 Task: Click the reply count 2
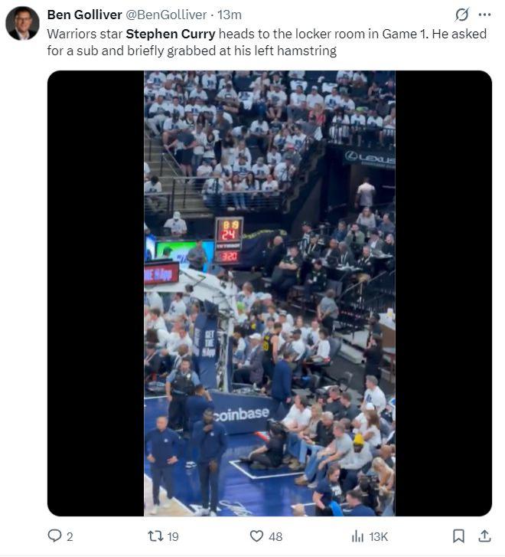(x=70, y=536)
